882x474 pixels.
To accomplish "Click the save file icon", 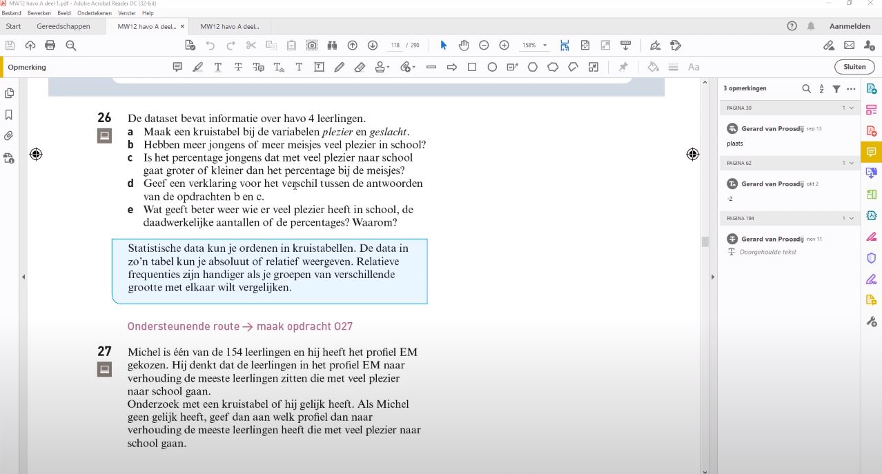I will click(10, 46).
